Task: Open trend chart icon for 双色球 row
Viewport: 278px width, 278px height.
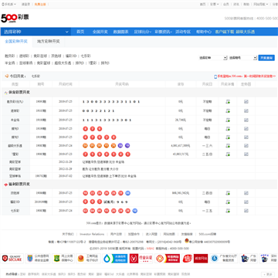Action: 246,193
